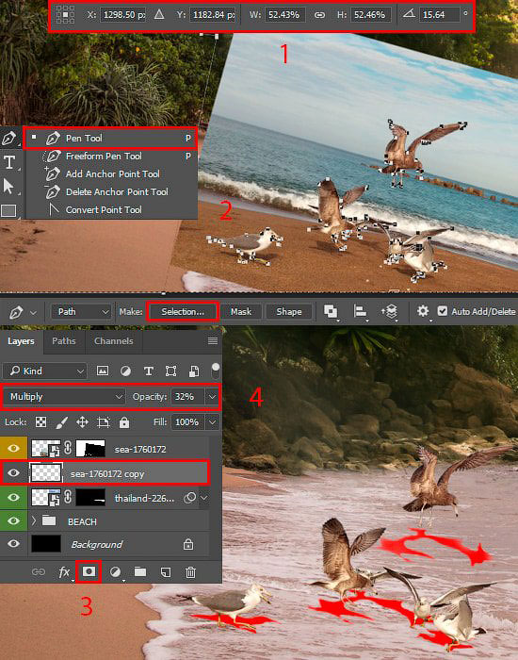Viewport: 518px width, 660px height.
Task: Expand thailand-226 layer effects arrow
Action: pos(204,498)
